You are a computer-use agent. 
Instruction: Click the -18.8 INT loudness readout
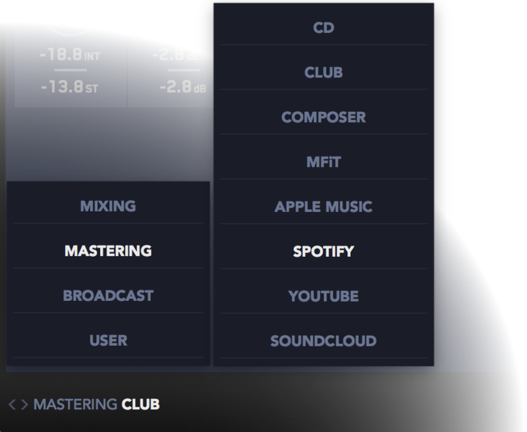click(x=70, y=55)
